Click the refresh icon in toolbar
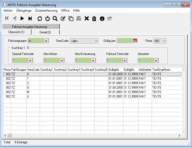The width and height of the screenshot is (192, 148). tap(40, 18)
